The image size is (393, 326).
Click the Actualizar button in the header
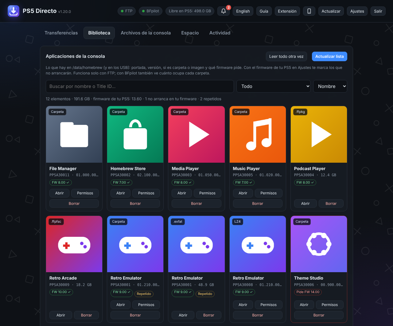coord(331,11)
